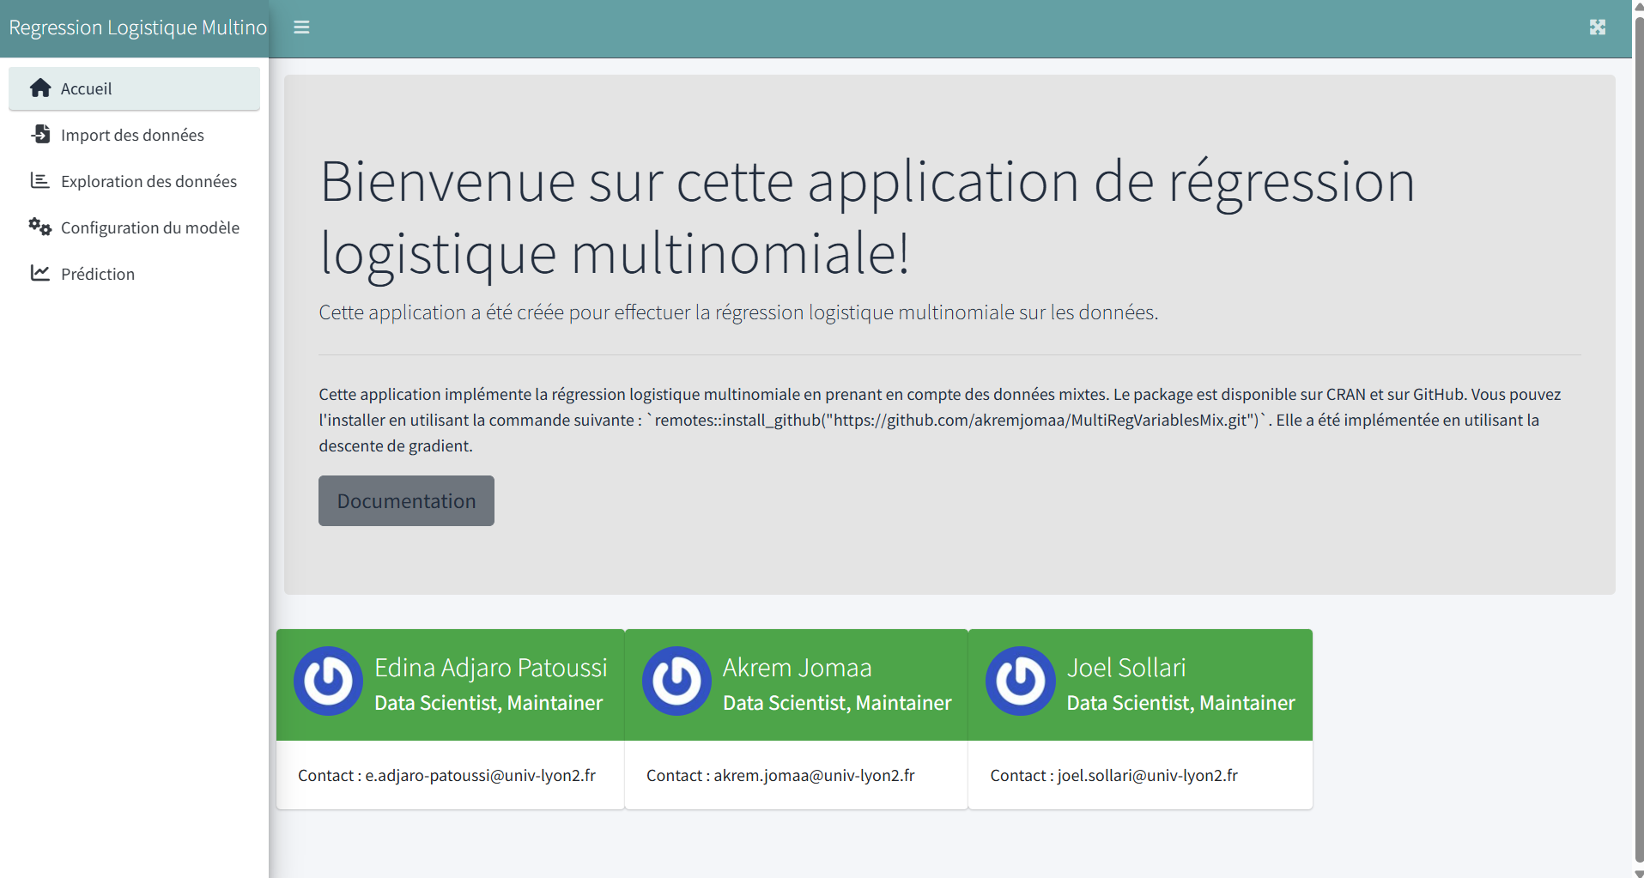Select Configuration du modèle in sidebar
Viewport: 1644px width, 878px height.
pos(150,228)
